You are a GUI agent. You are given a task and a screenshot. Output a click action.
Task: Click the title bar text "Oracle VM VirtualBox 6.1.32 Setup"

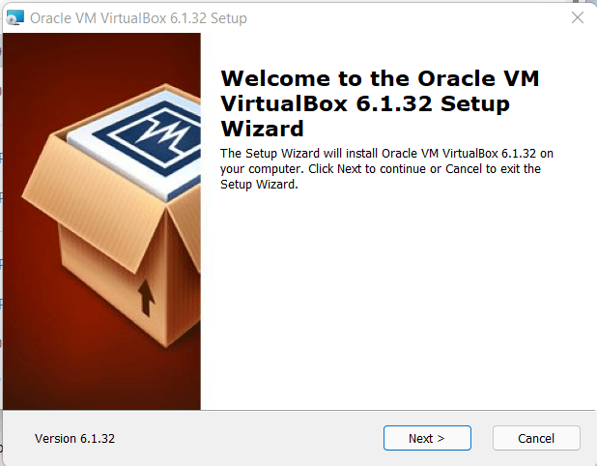(138, 18)
